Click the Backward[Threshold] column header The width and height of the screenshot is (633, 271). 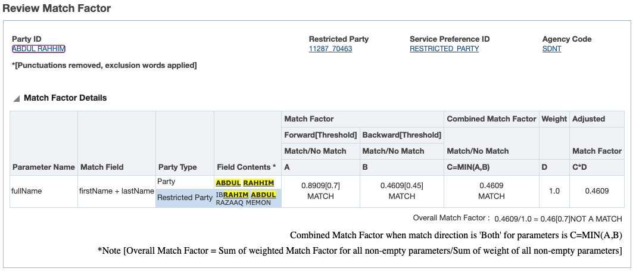(401, 135)
